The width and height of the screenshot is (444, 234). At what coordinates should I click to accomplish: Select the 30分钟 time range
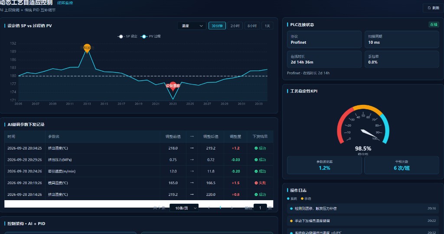pyautogui.click(x=217, y=26)
